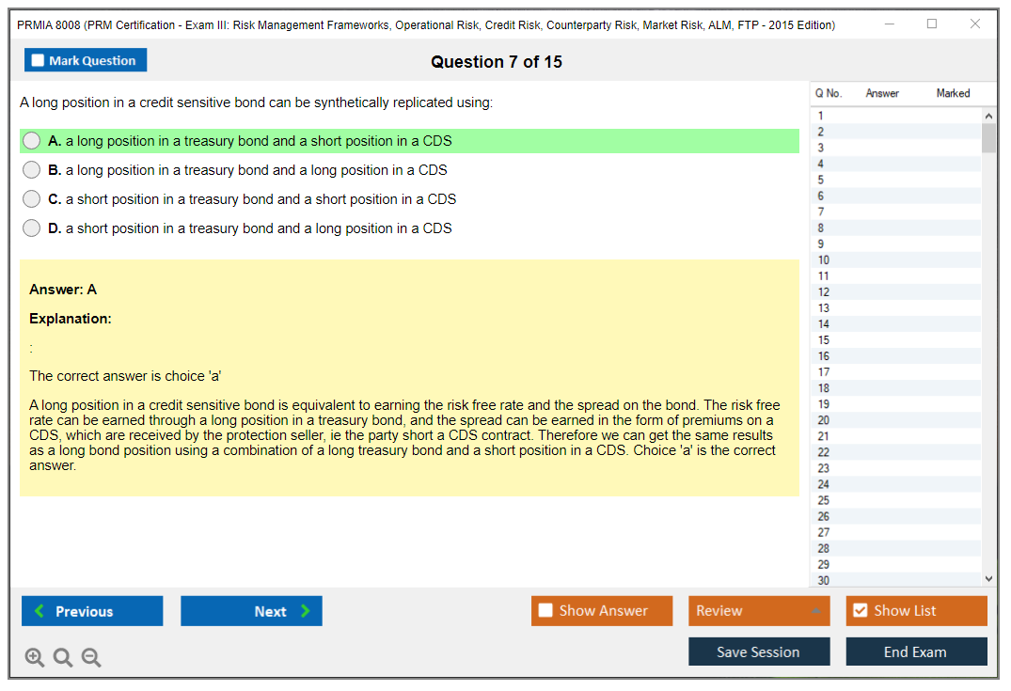
Task: Advance to the Next question
Action: [251, 611]
